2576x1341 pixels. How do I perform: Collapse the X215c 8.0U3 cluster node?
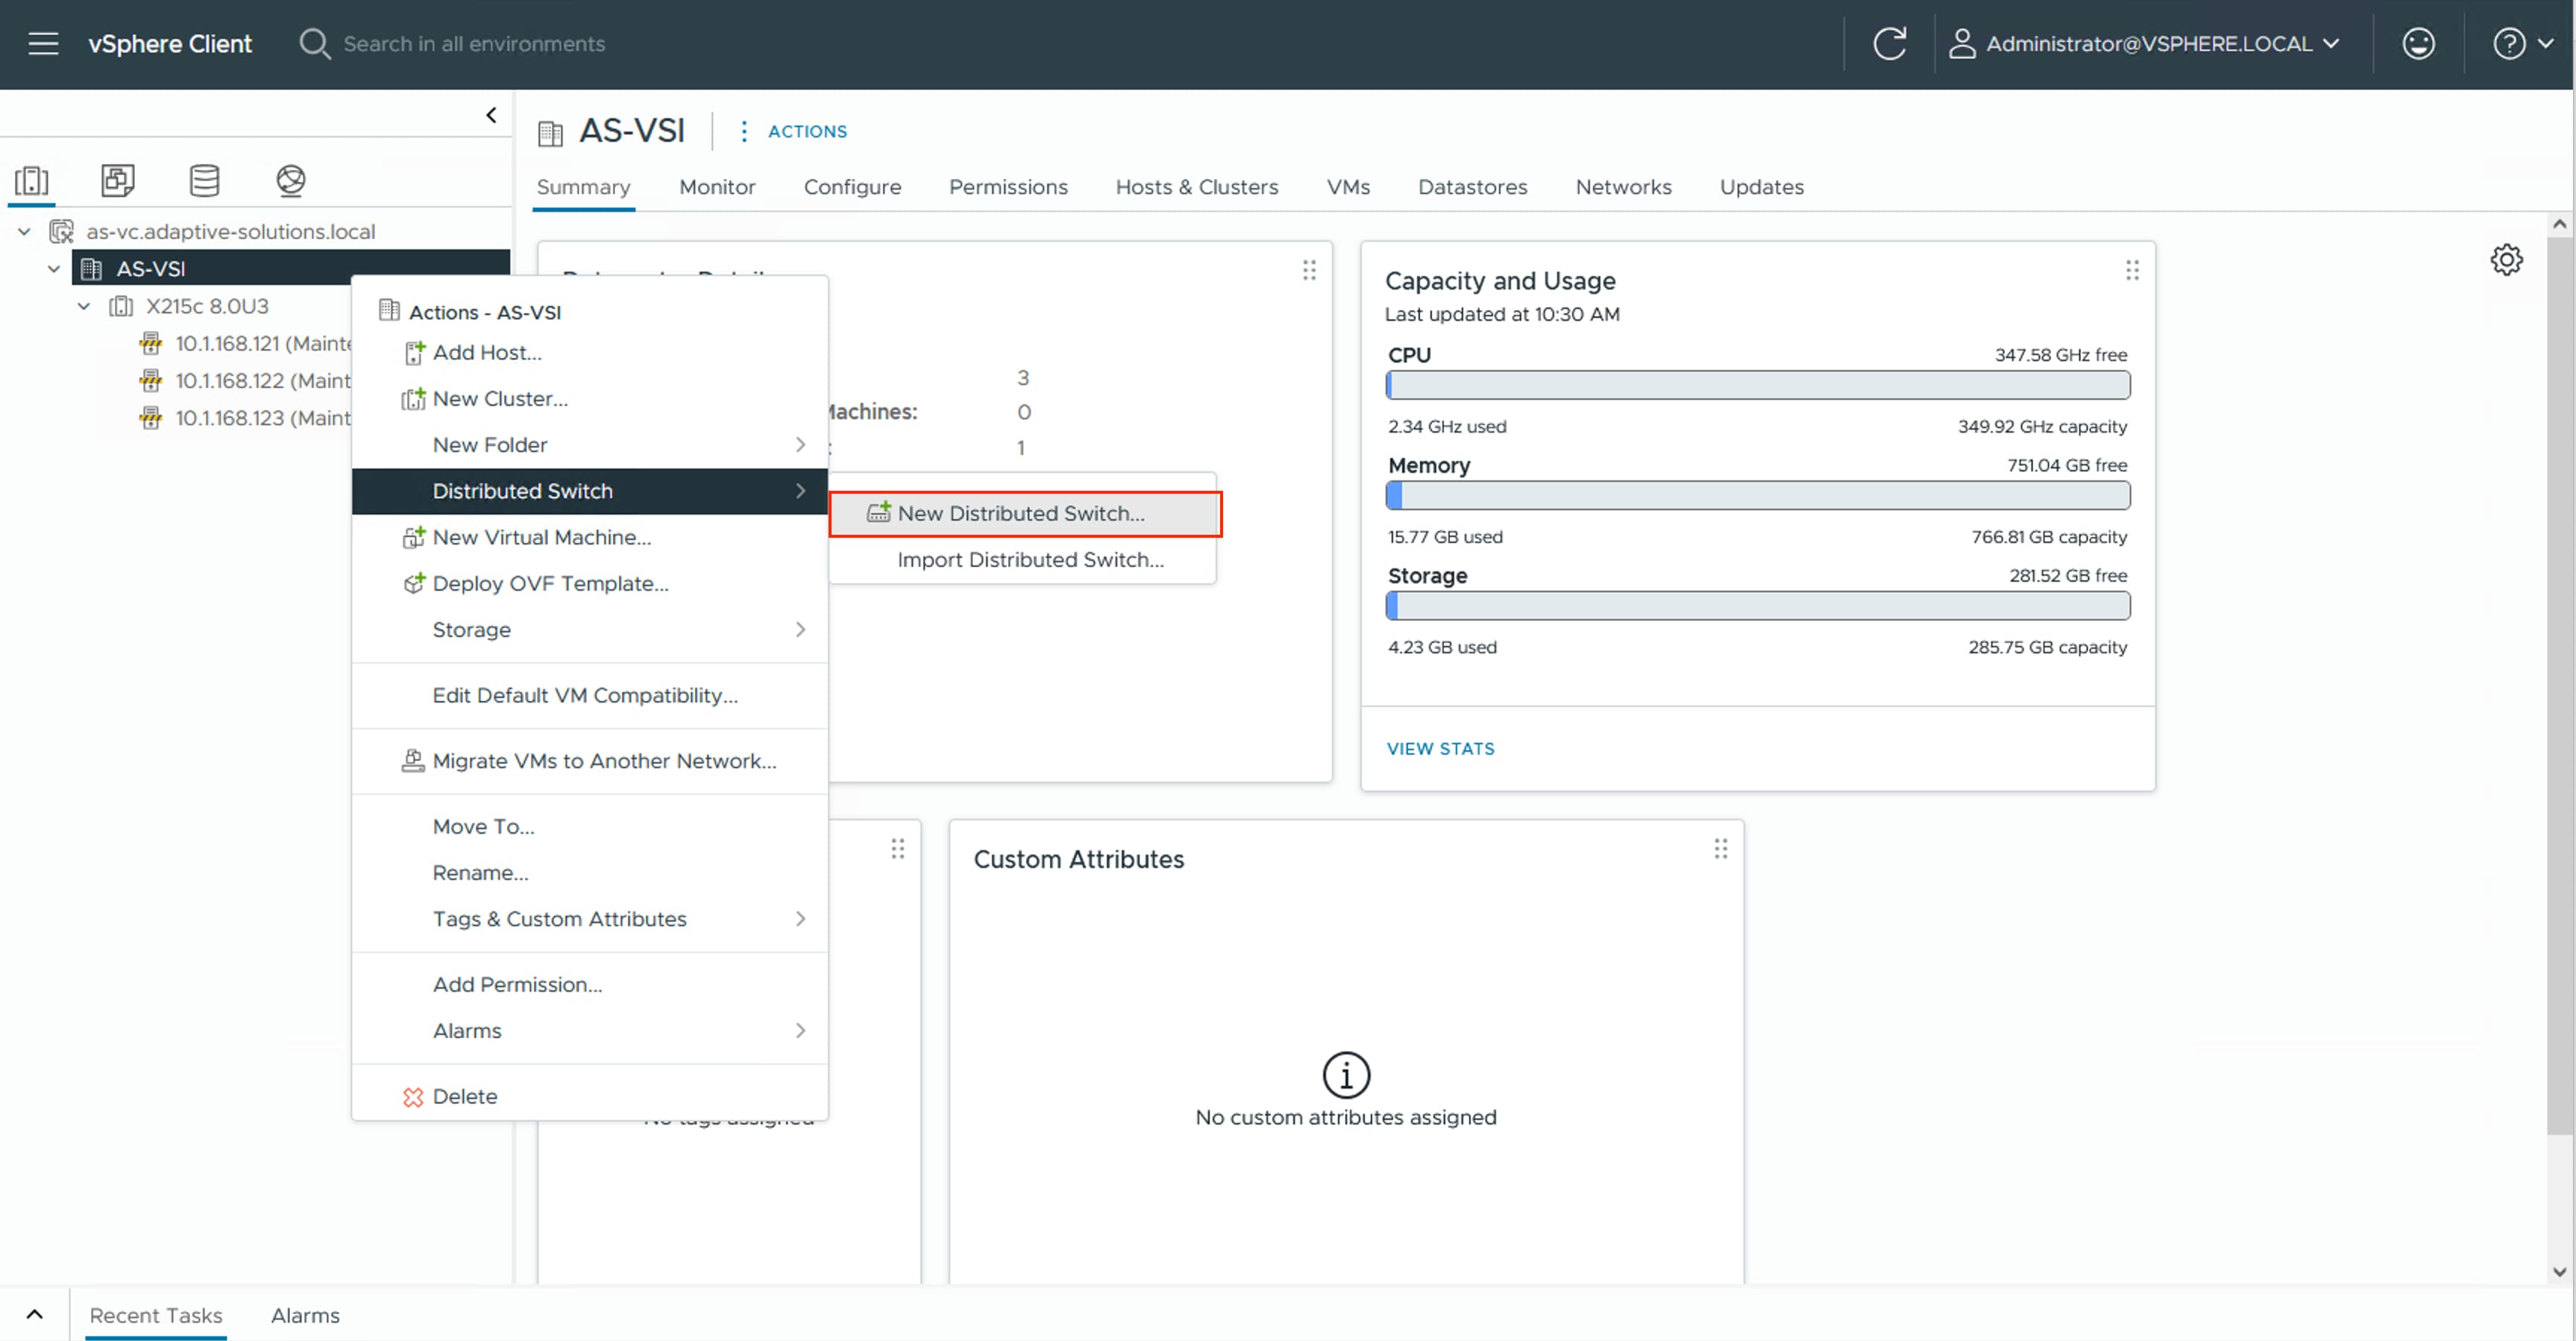[83, 306]
